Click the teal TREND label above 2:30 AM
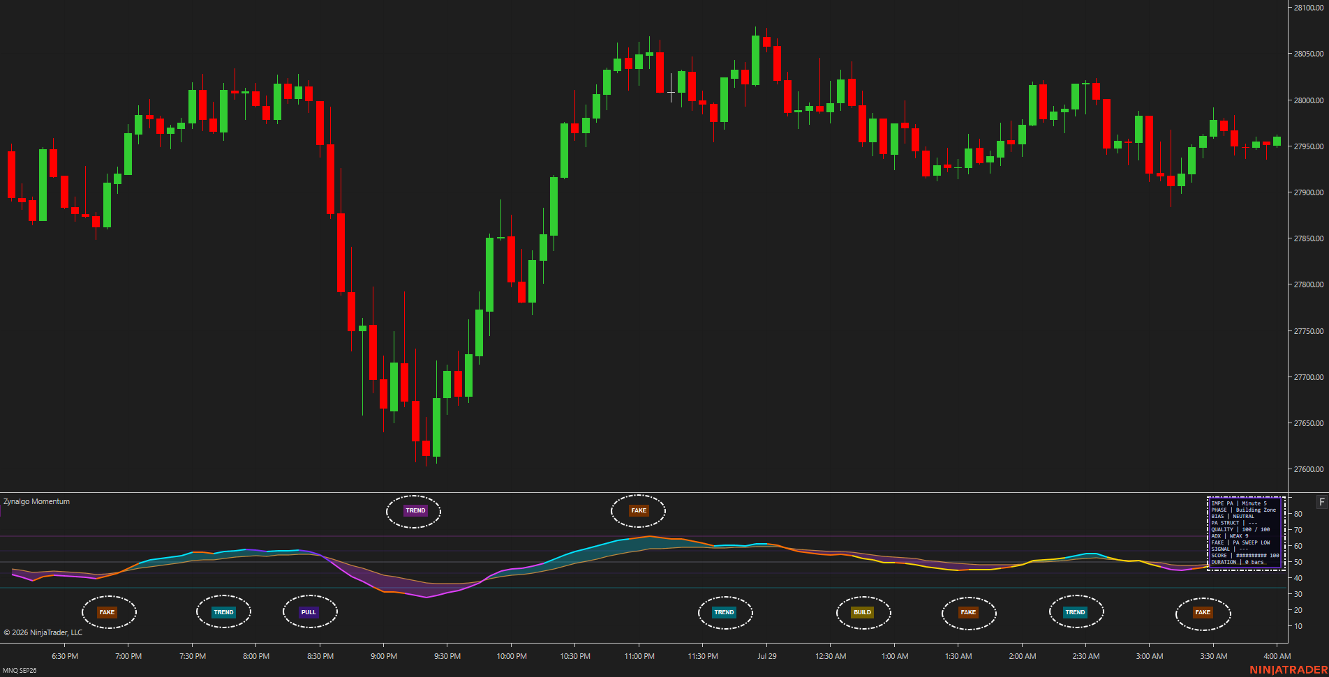This screenshot has width=1329, height=677. coord(1075,612)
